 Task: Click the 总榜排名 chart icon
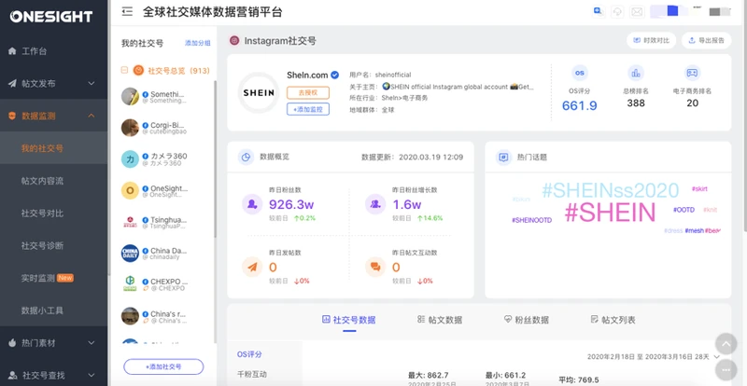(636, 74)
